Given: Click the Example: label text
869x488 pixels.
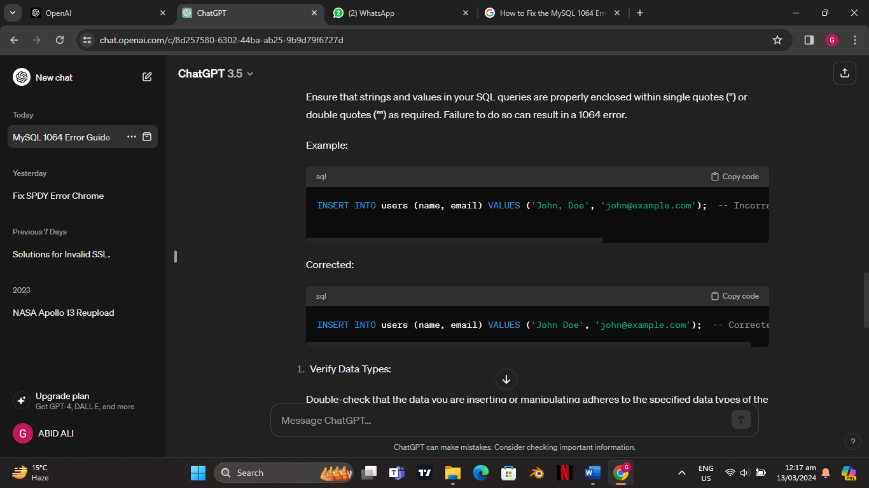Looking at the screenshot, I should 326,146.
